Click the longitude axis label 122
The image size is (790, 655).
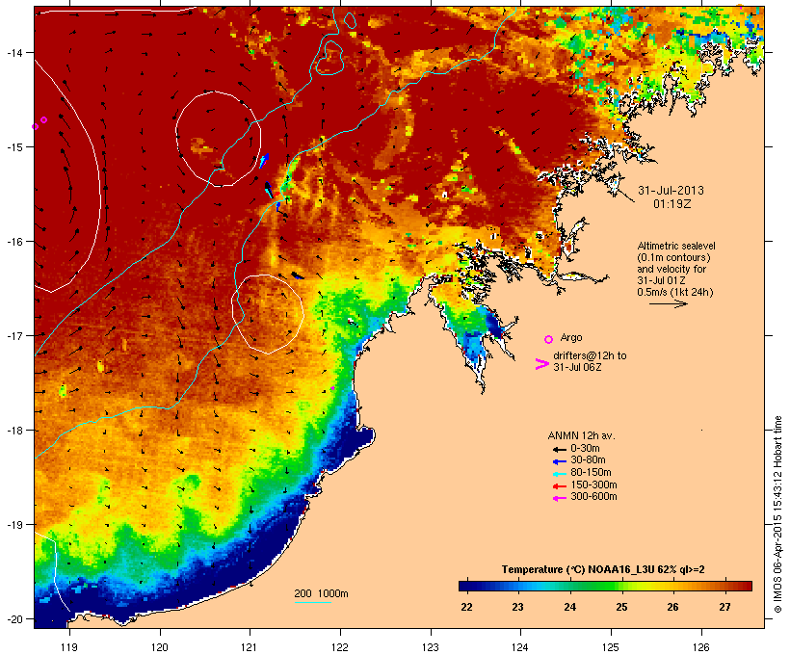pyautogui.click(x=340, y=647)
